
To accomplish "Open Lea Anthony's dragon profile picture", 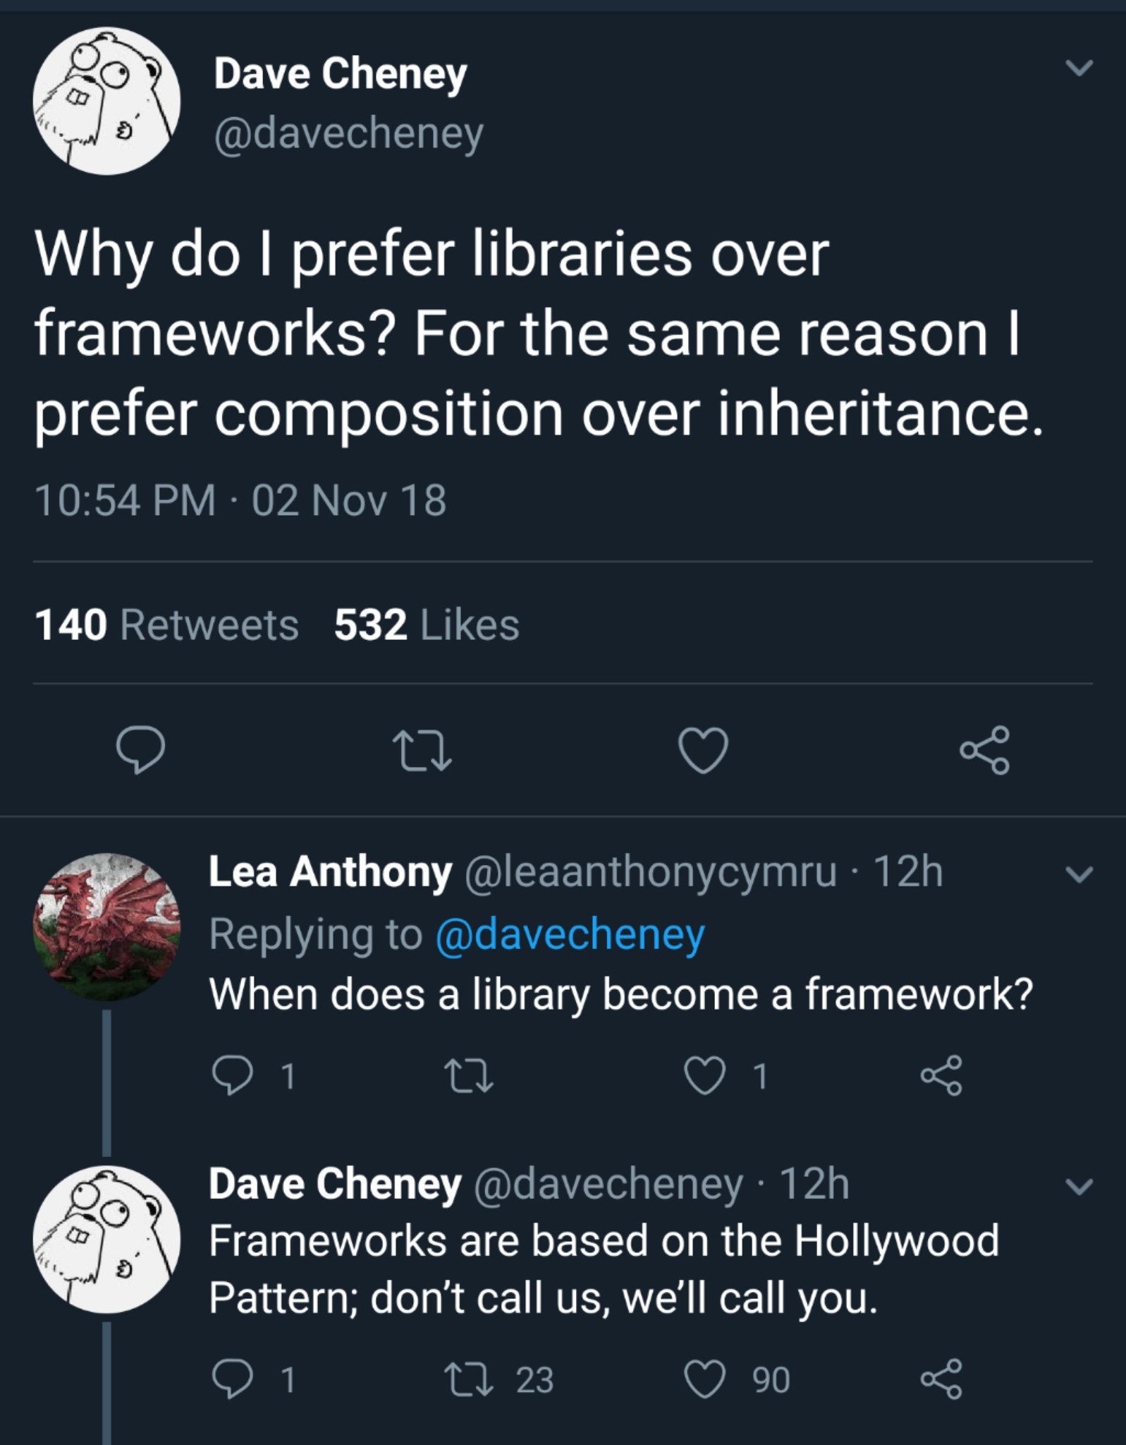I will tap(106, 926).
